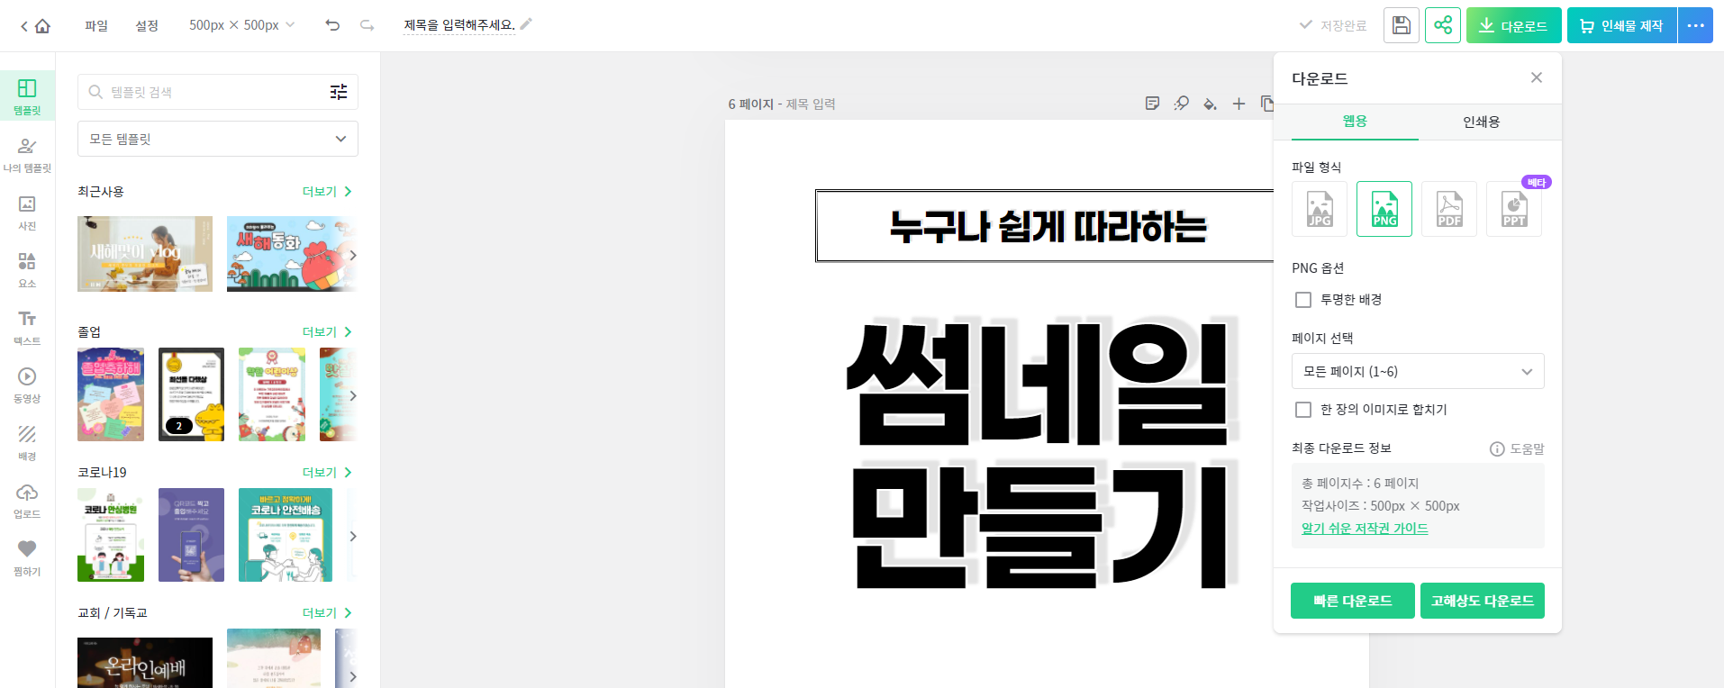Click 더보기 next to 최근사용
1724x688 pixels.
click(327, 191)
